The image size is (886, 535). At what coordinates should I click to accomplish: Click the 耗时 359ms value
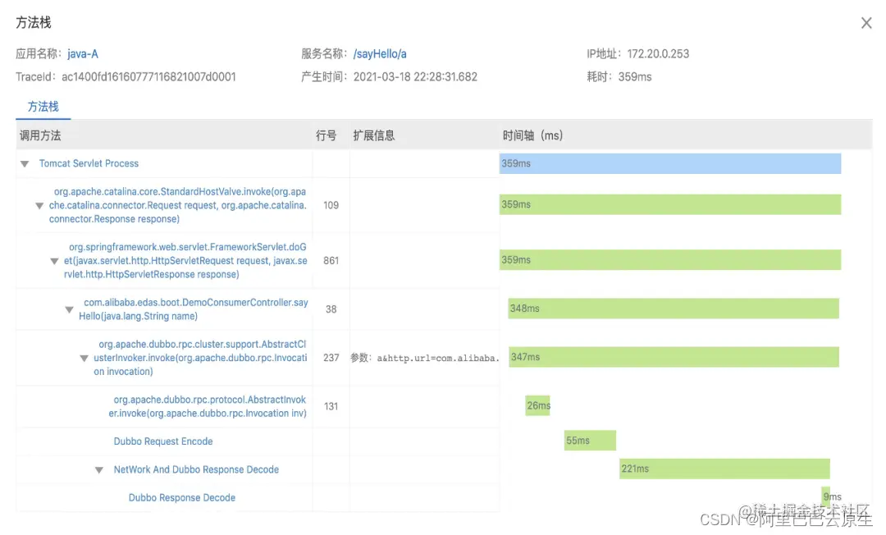634,77
